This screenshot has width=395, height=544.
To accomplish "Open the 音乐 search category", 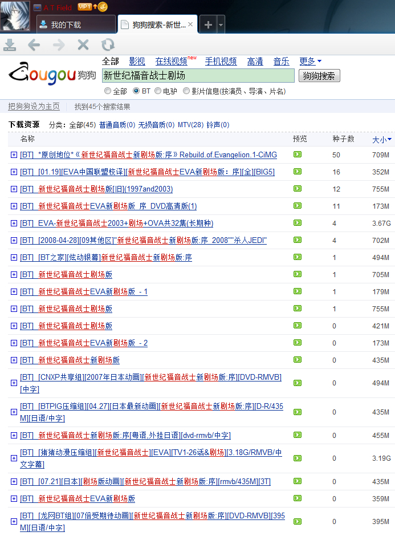I will point(281,62).
